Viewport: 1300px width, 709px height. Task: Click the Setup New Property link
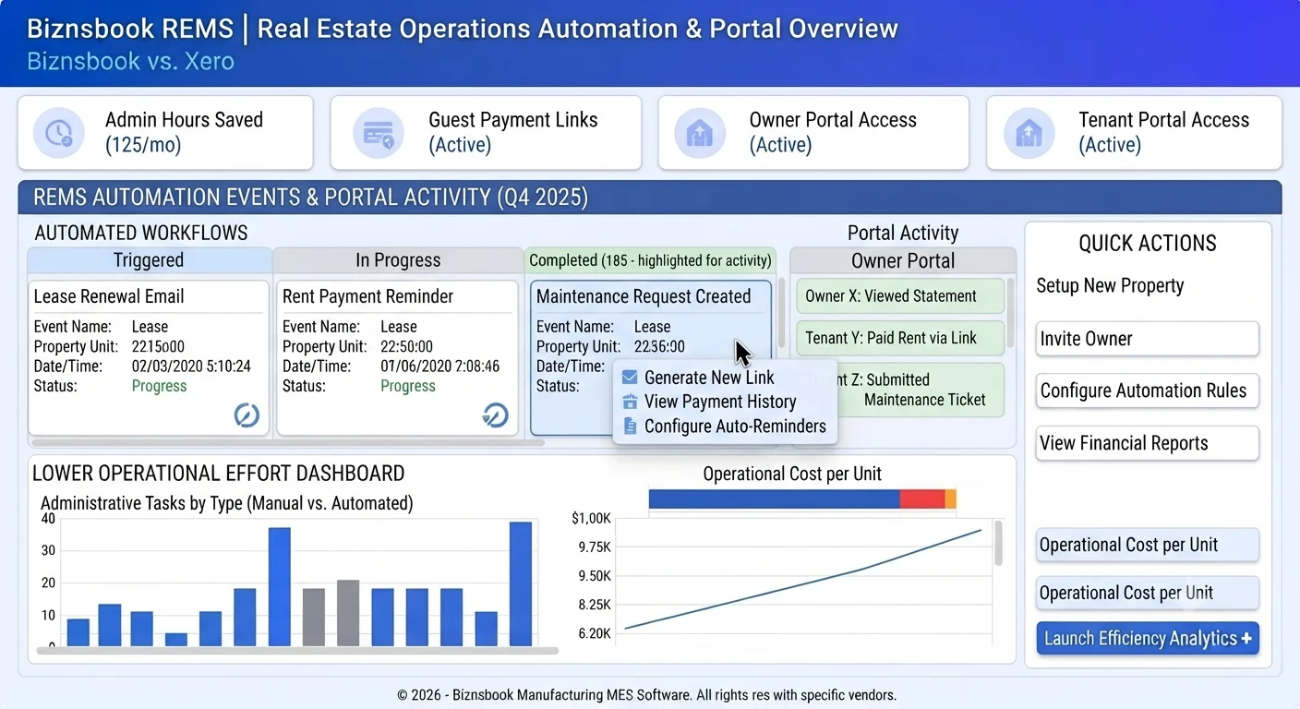[x=1110, y=285]
